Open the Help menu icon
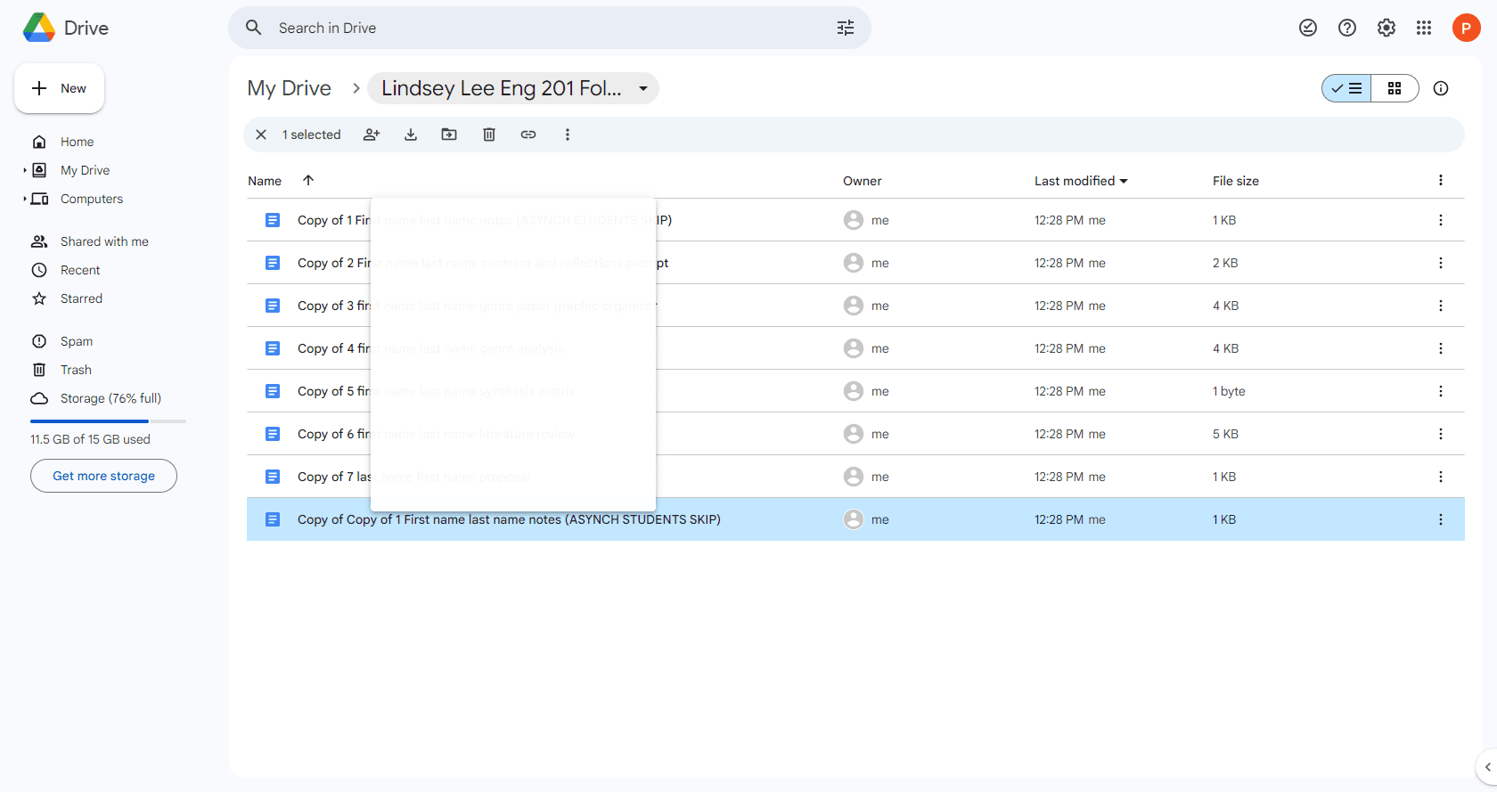This screenshot has width=1497, height=792. point(1347,28)
